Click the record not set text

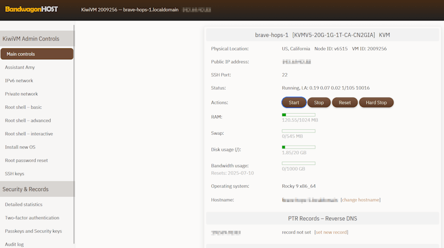pyautogui.click(x=296, y=232)
